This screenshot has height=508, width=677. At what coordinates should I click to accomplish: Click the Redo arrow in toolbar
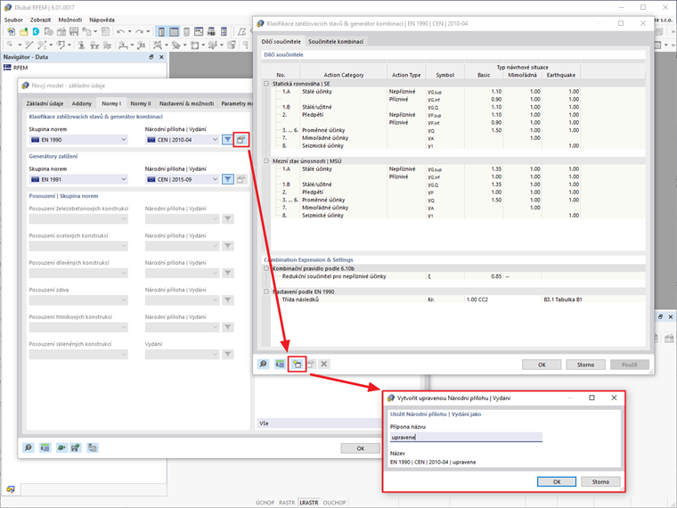[139, 31]
